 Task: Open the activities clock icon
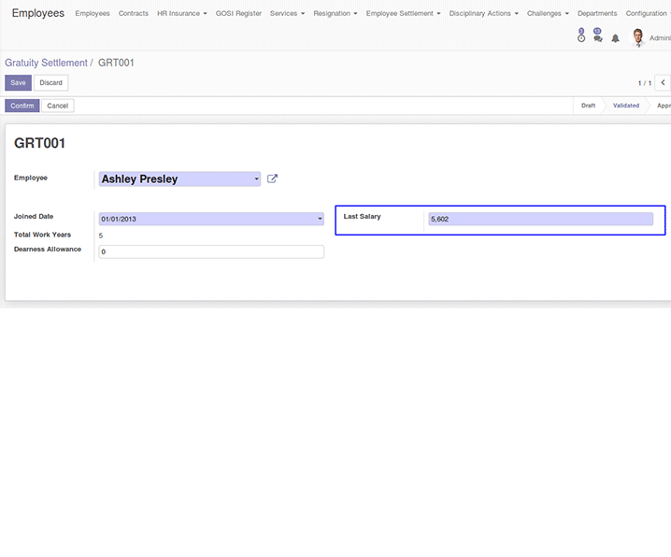581,37
